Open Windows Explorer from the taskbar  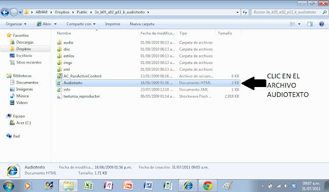(x=68, y=185)
